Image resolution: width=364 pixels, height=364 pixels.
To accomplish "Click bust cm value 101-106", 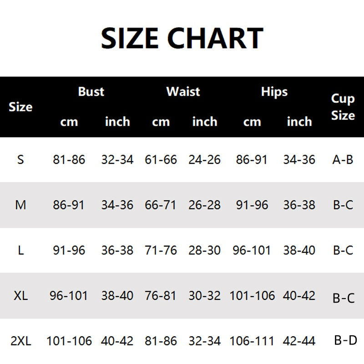I will (x=69, y=341).
